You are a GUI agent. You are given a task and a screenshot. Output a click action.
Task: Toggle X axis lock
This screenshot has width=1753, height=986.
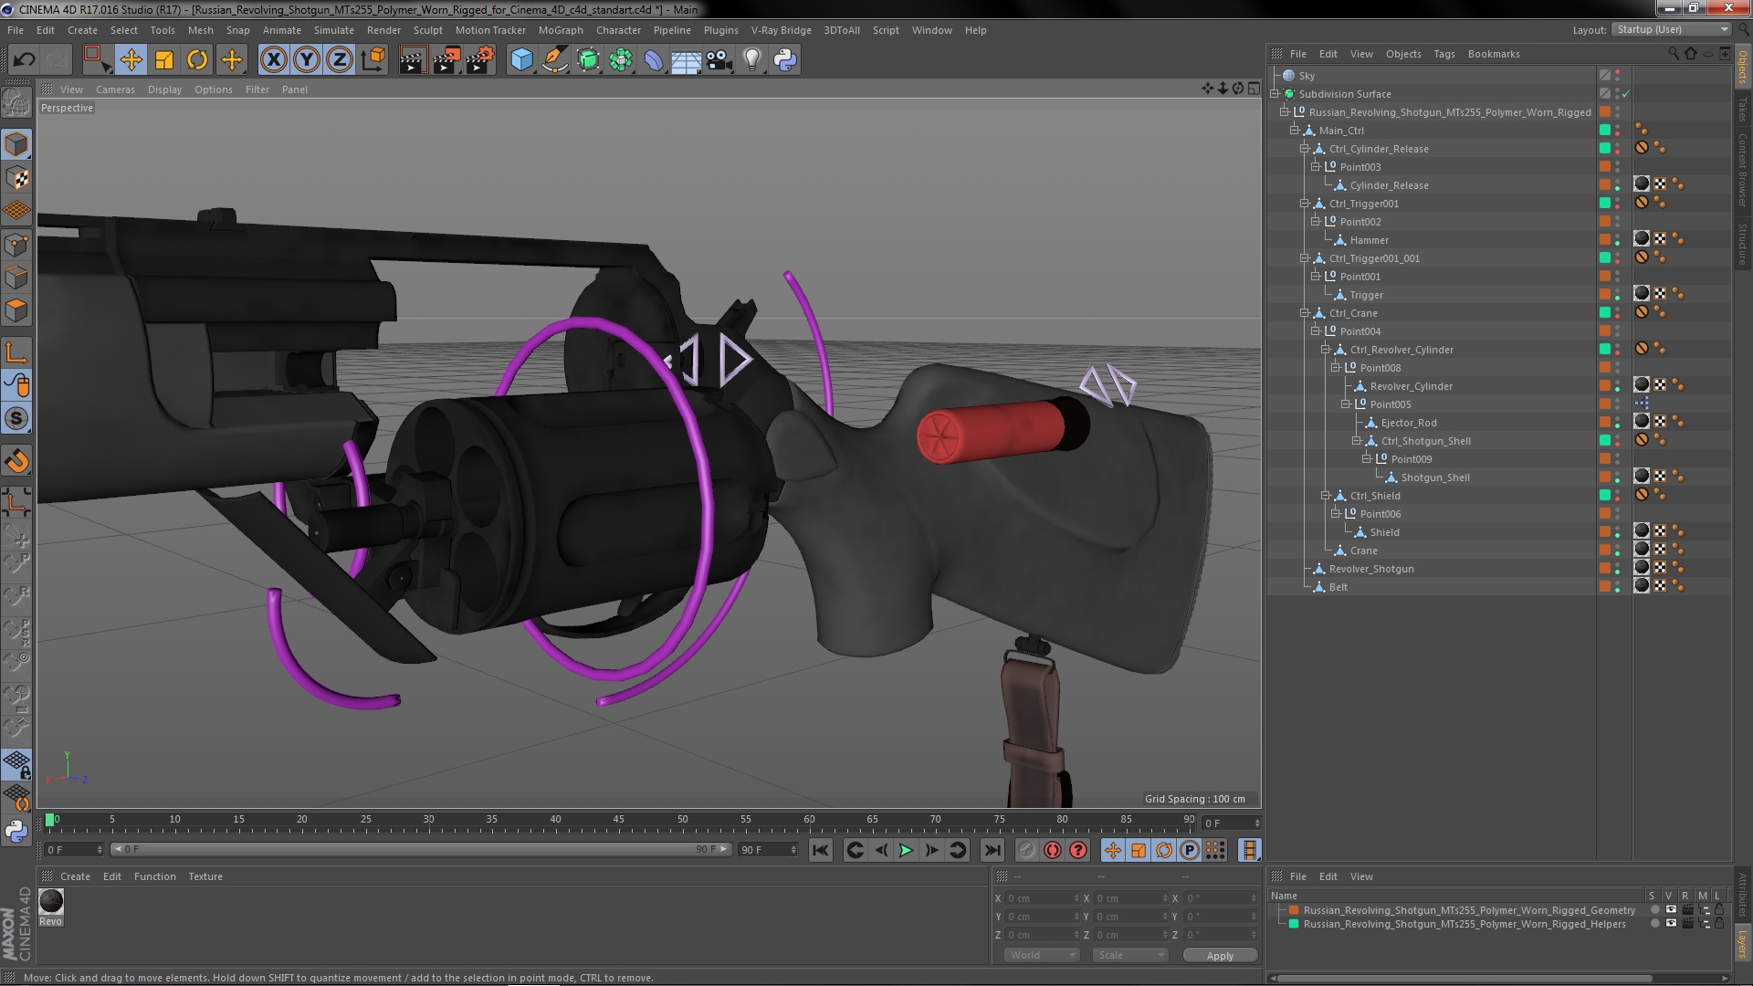(273, 60)
